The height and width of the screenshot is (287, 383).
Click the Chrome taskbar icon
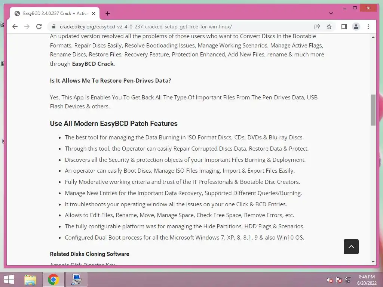click(x=53, y=280)
